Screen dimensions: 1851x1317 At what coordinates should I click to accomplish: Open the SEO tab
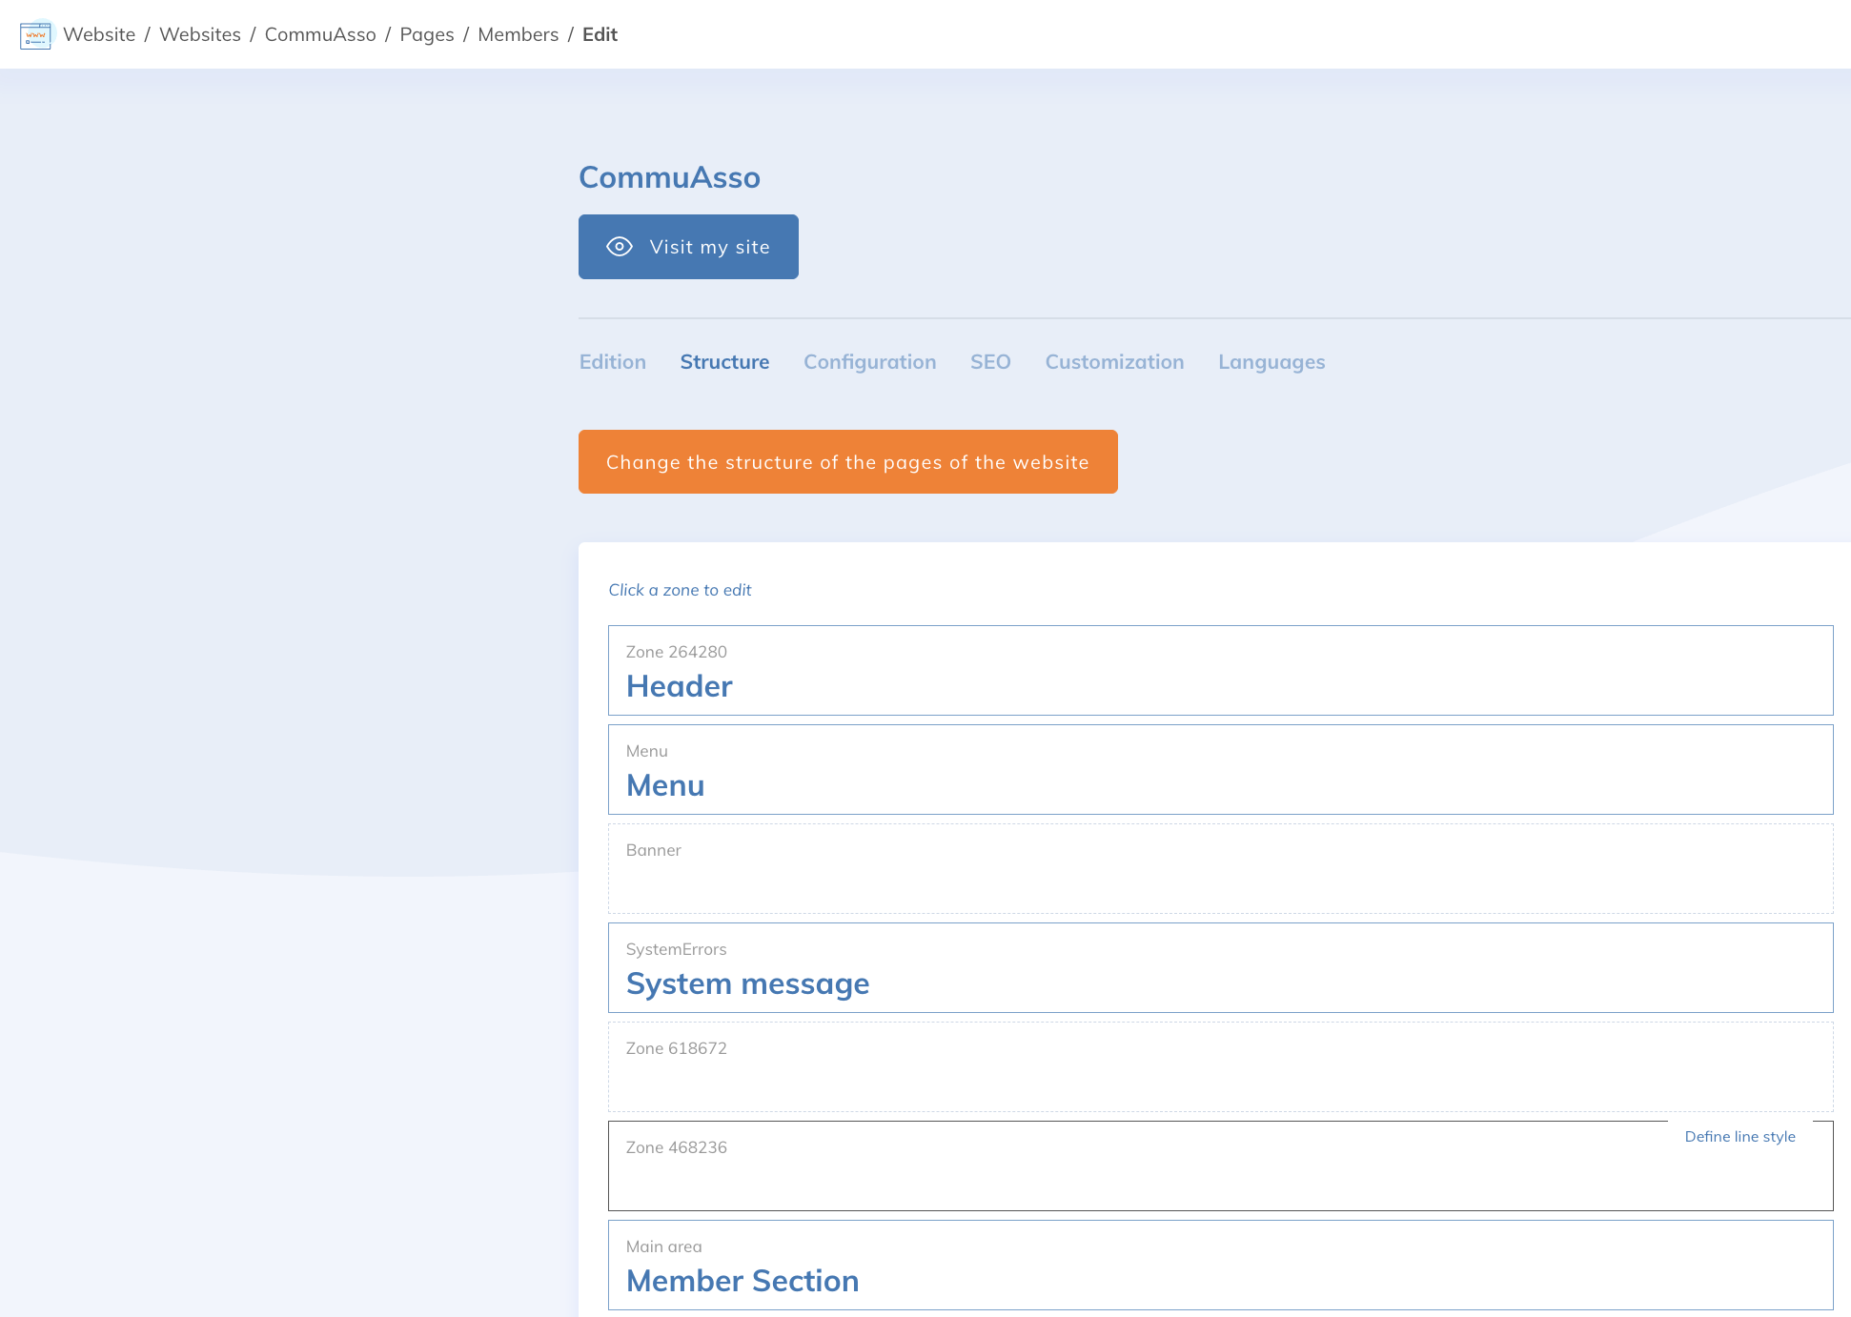(x=989, y=362)
